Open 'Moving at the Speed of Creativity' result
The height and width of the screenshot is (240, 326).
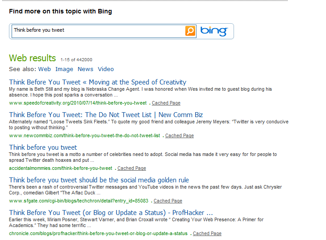(97, 82)
